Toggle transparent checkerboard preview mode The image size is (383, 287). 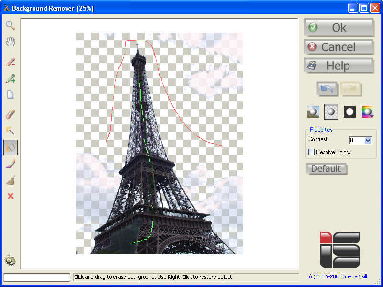point(331,111)
